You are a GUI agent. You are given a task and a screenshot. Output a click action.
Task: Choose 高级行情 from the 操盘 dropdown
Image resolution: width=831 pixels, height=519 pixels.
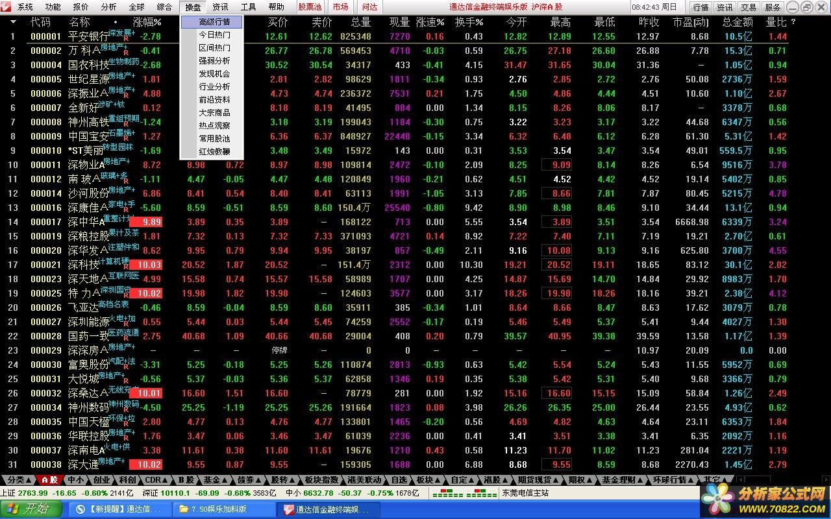212,21
